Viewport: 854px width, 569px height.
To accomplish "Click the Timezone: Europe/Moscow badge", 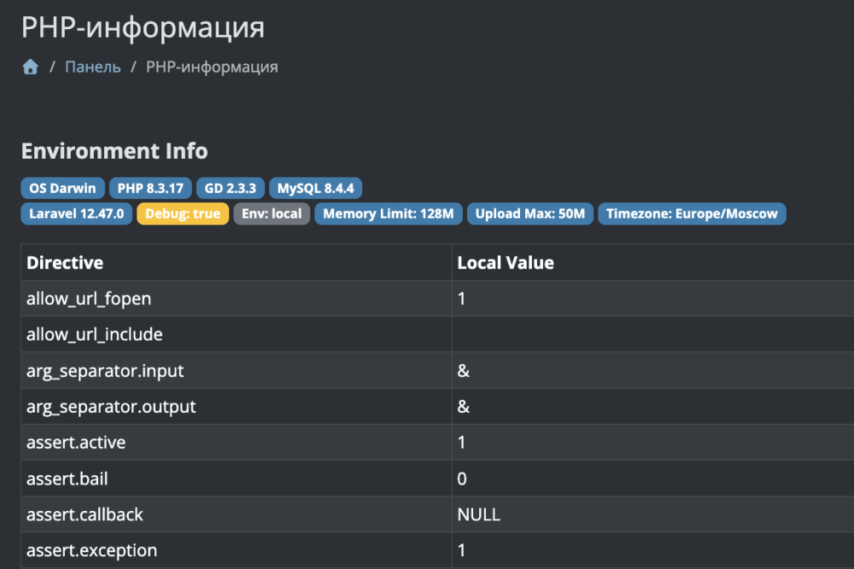I will (x=692, y=214).
